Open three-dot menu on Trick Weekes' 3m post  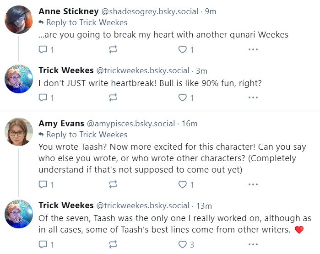[253, 97]
